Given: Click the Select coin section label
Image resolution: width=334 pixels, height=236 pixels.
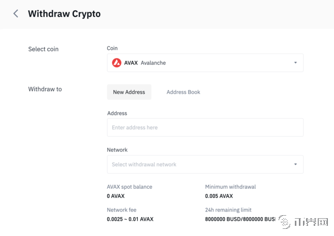Looking at the screenshot, I should pyautogui.click(x=43, y=49).
